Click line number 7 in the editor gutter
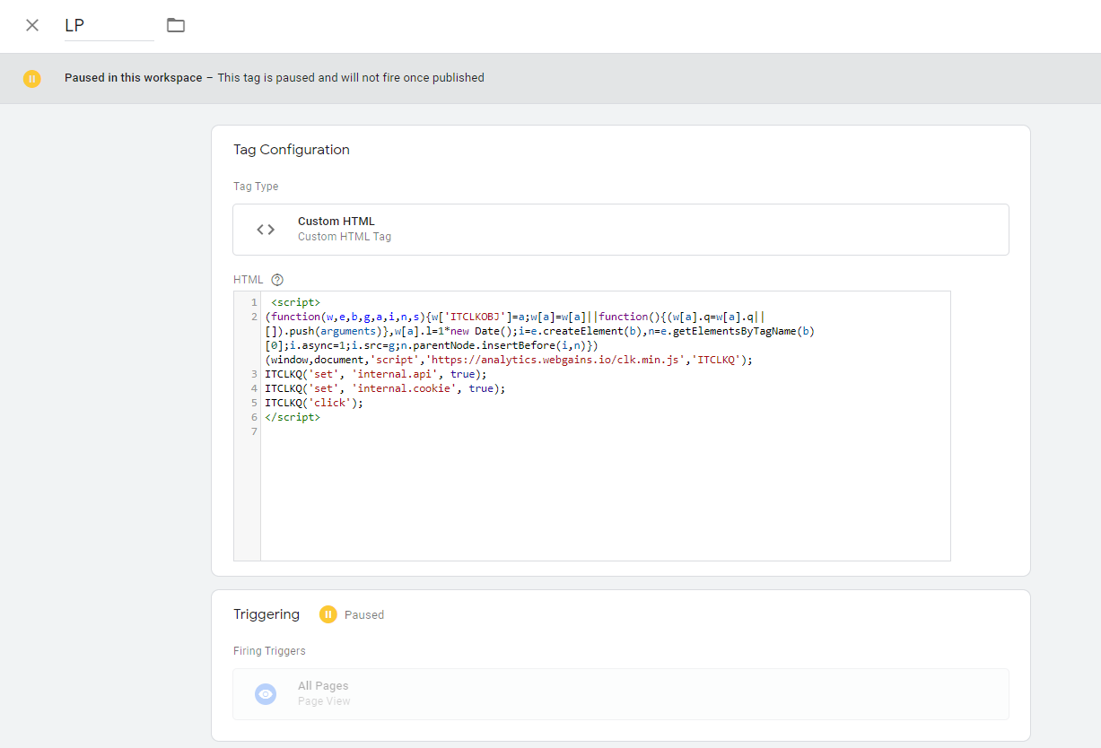Screen dimensions: 1101x748 pos(254,431)
